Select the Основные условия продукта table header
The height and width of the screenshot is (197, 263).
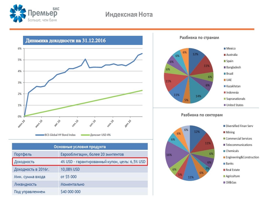80,147
